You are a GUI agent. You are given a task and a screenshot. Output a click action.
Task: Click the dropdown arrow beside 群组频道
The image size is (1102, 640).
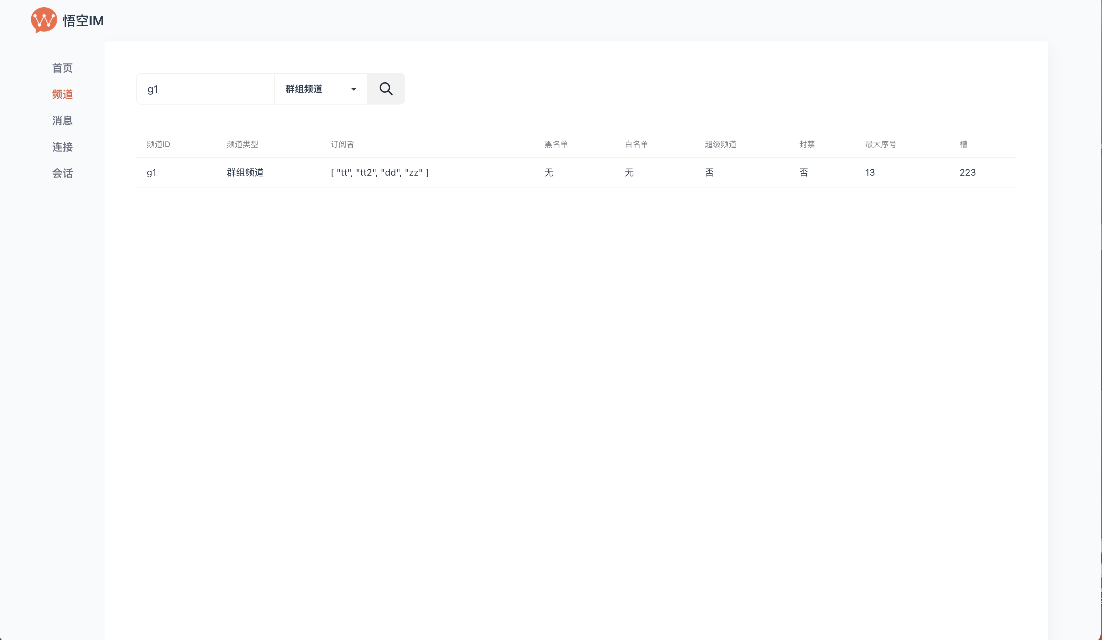coord(353,89)
